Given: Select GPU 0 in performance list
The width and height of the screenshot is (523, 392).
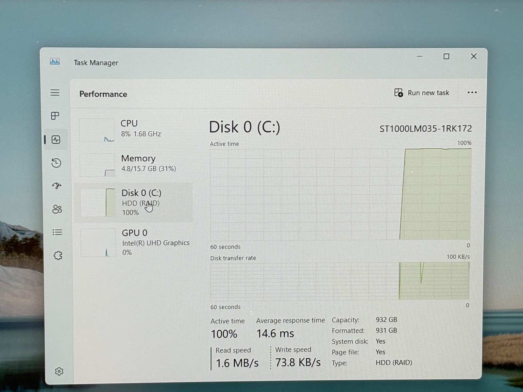Looking at the screenshot, I should tap(134, 242).
